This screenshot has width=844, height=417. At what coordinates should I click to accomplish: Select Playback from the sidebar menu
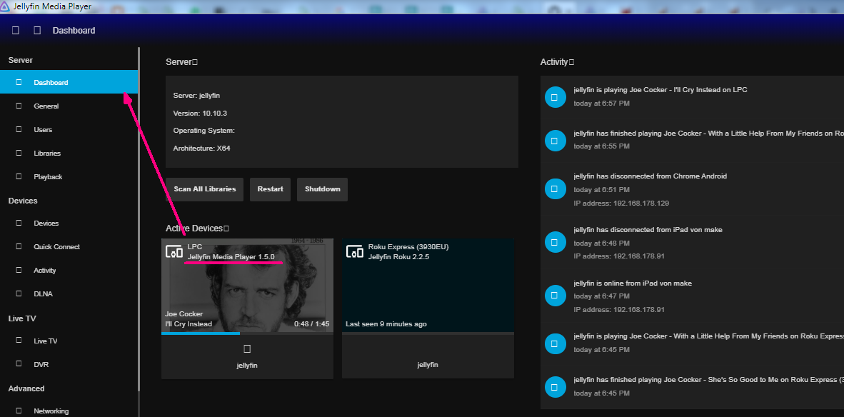point(48,177)
